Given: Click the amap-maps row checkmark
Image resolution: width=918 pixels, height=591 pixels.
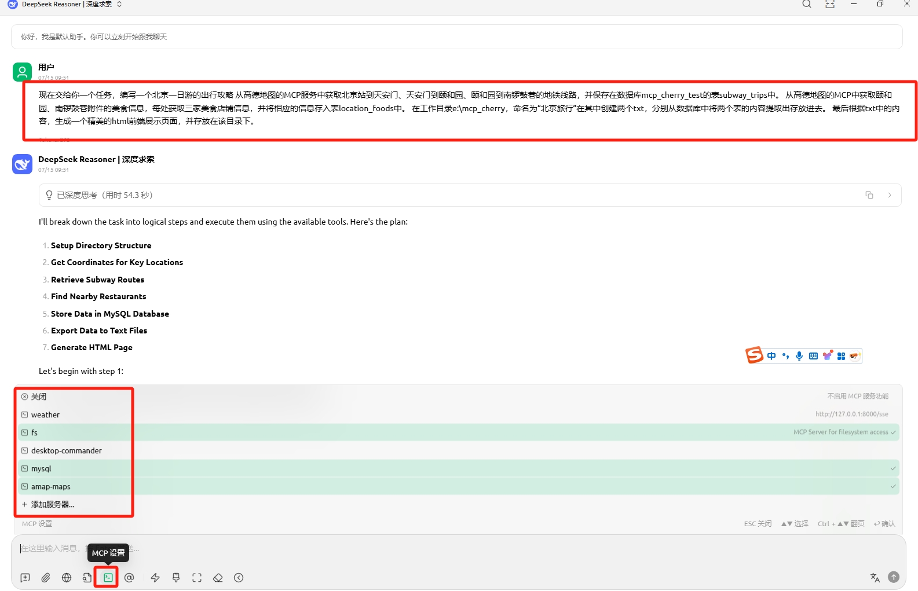Looking at the screenshot, I should pos(893,486).
